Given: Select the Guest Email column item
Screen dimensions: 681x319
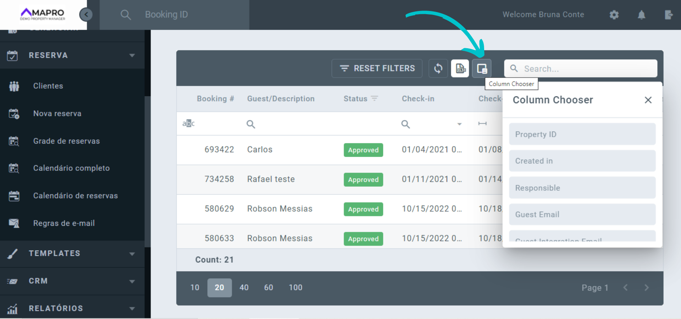Looking at the screenshot, I should coord(582,214).
